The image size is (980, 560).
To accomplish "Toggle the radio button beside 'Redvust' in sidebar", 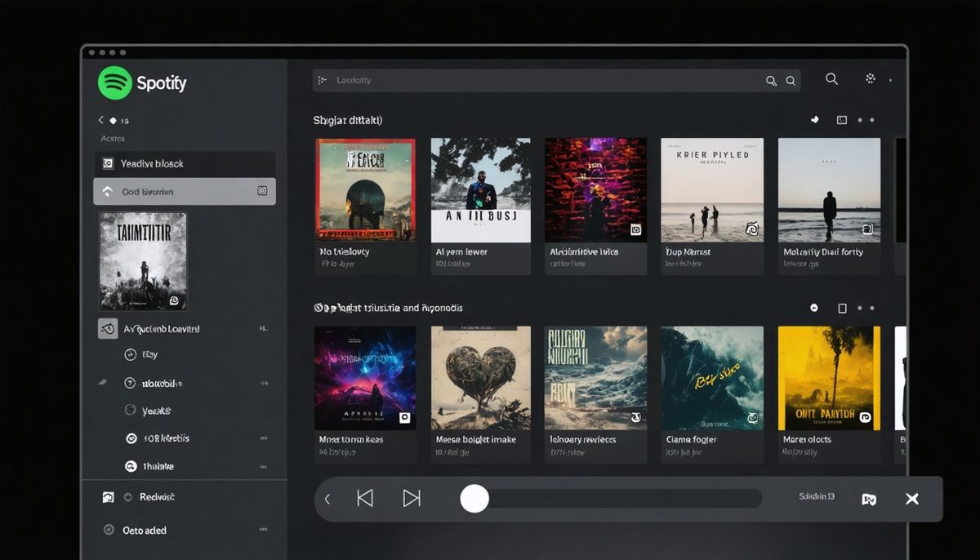I will [x=128, y=496].
